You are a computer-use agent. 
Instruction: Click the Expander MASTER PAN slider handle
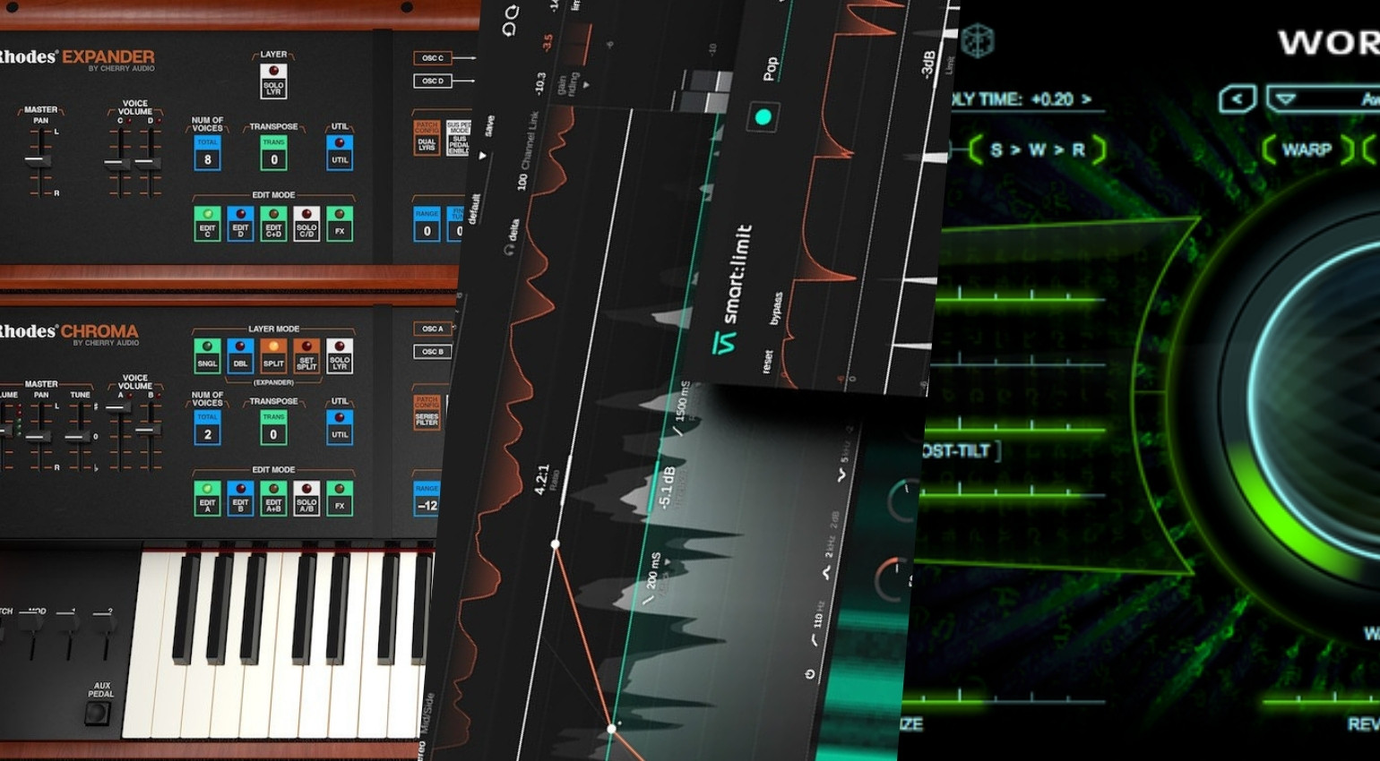click(38, 161)
